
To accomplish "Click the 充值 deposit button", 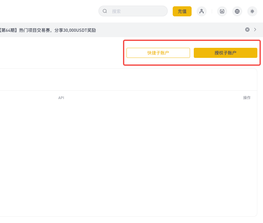I will click(182, 11).
